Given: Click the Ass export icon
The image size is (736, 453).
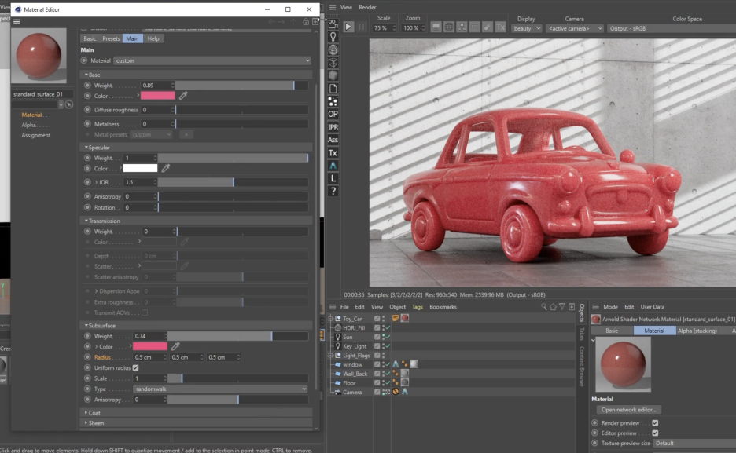Looking at the screenshot, I should point(333,140).
